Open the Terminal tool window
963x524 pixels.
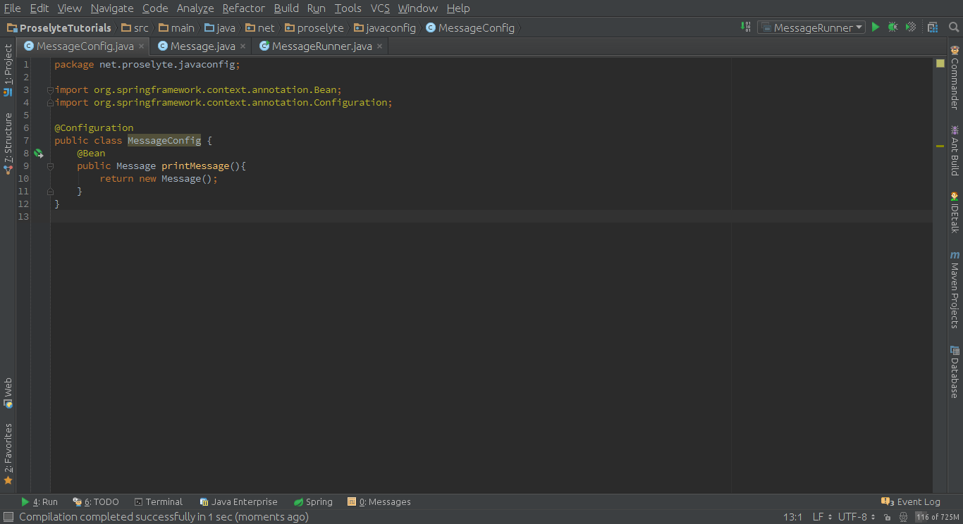(159, 502)
